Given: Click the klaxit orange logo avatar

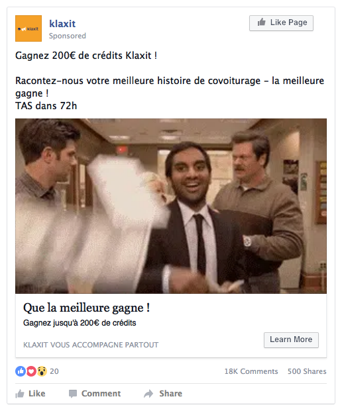Looking at the screenshot, I should pyautogui.click(x=28, y=28).
